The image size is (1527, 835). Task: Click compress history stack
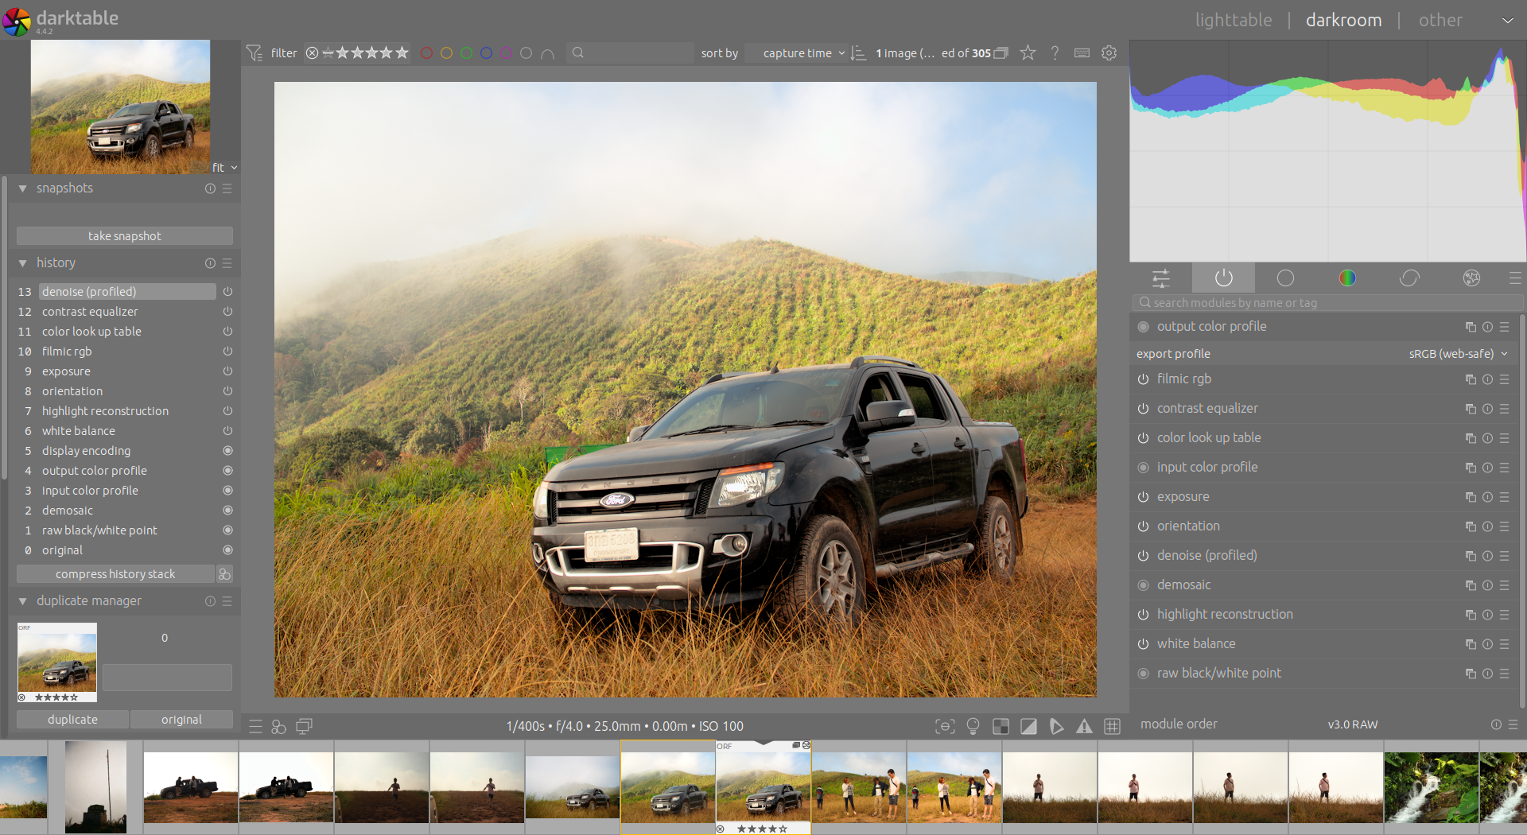point(115,573)
